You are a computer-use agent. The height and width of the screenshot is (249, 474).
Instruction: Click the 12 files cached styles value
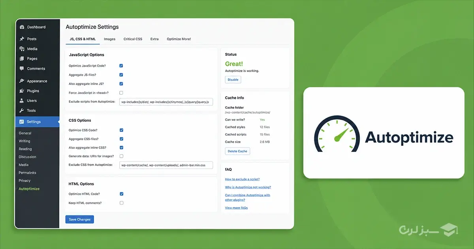tap(265, 127)
